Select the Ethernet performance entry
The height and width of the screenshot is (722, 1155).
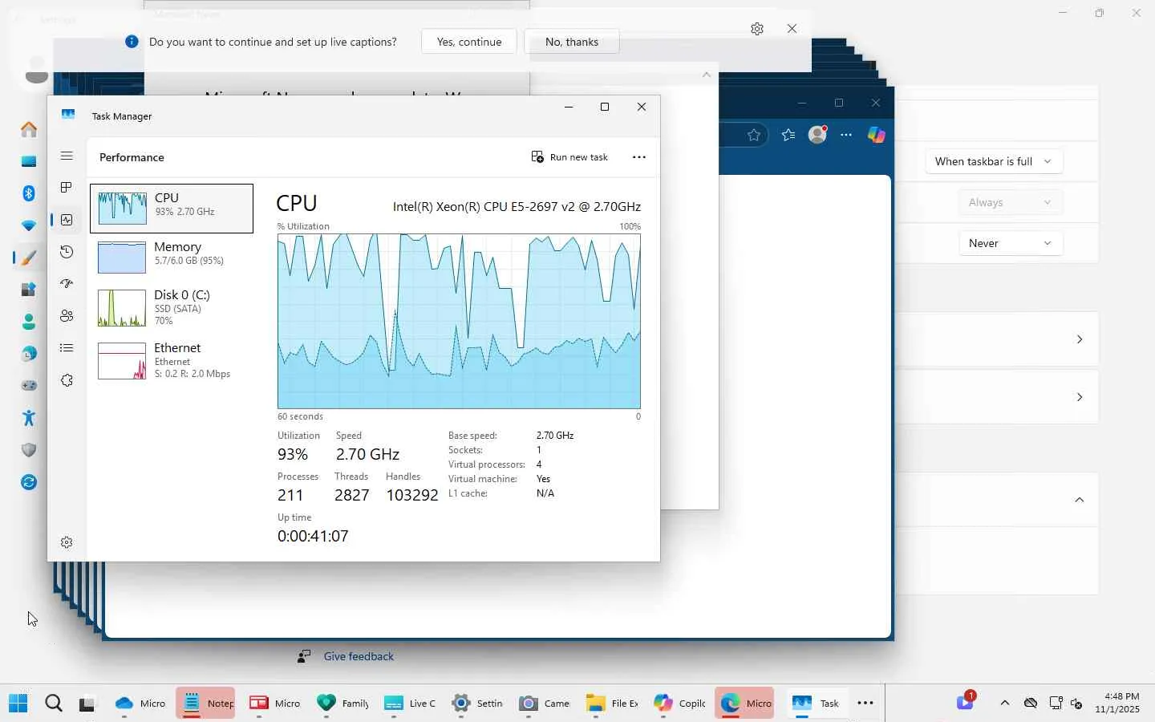coord(172,360)
